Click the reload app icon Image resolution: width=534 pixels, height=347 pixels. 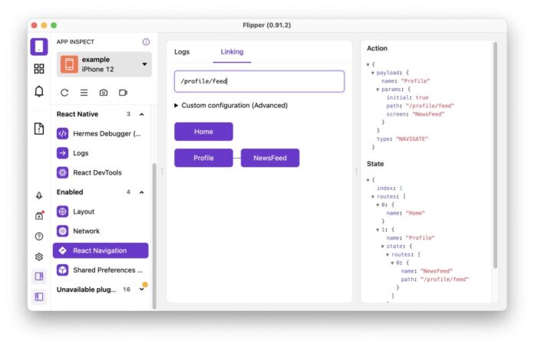[64, 93]
